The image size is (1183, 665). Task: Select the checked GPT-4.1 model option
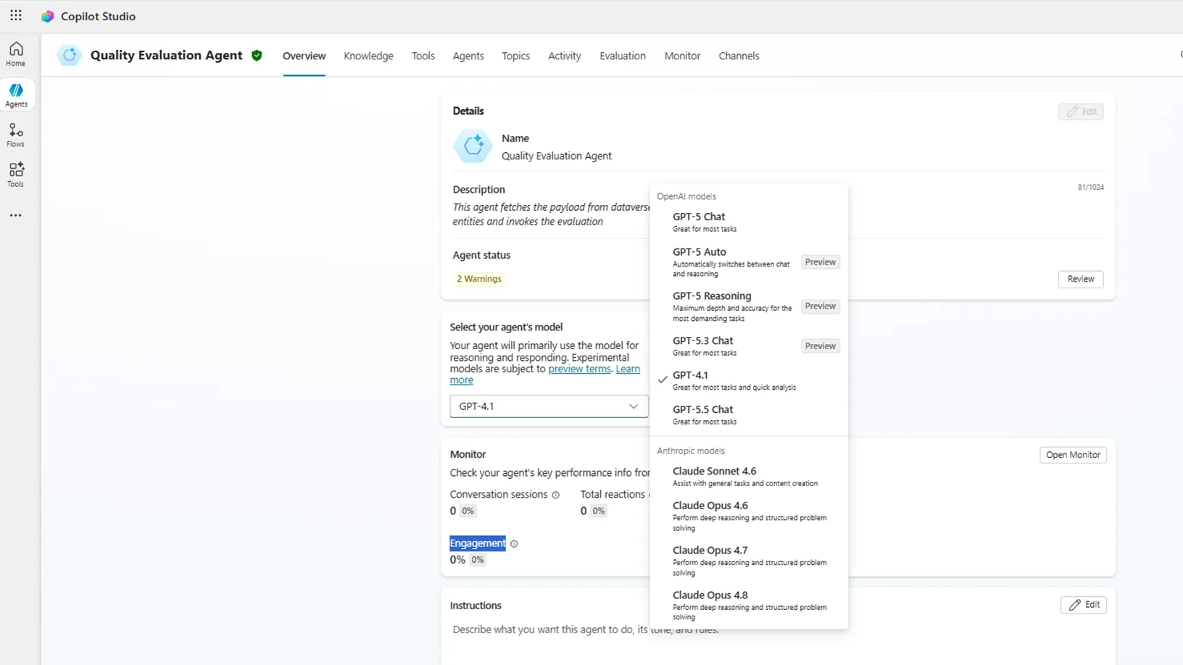pos(749,380)
